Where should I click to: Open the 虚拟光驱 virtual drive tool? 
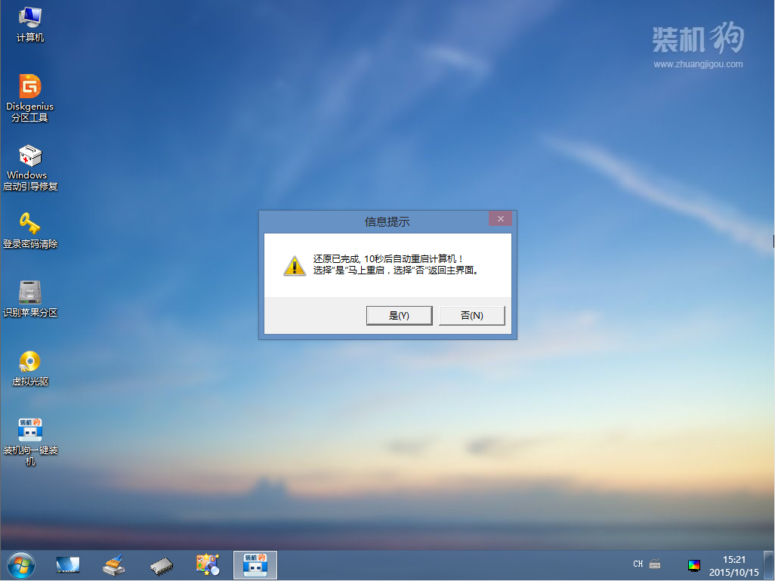pyautogui.click(x=29, y=361)
